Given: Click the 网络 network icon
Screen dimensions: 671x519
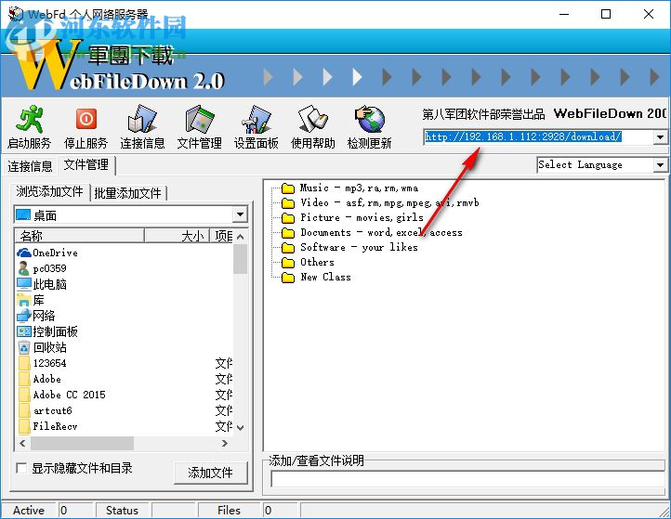Looking at the screenshot, I should point(24,316).
